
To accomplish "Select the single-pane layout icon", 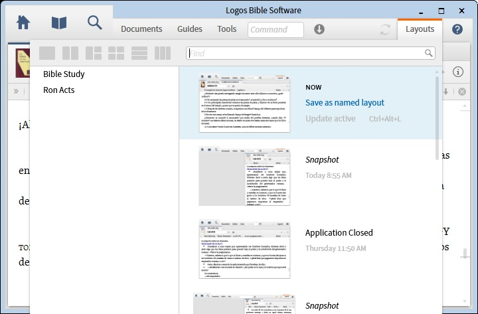I will pos(47,53).
